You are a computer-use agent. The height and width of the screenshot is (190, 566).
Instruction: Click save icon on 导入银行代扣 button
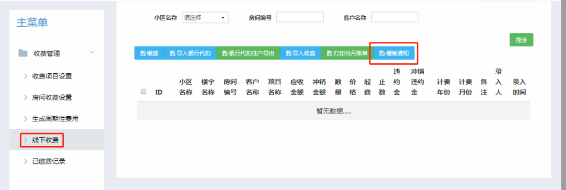pos(172,53)
